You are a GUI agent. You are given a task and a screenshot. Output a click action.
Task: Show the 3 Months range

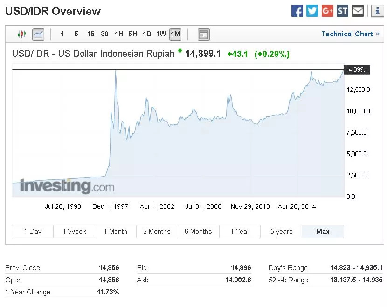157,232
